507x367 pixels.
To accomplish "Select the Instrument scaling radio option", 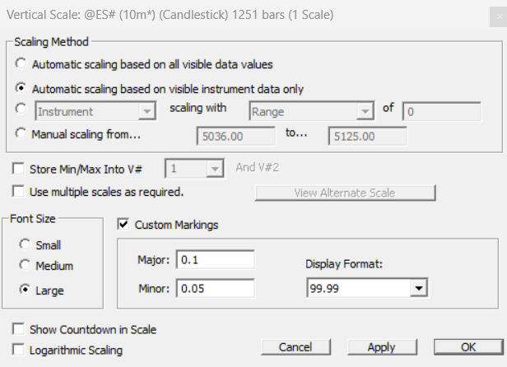I will 21,111.
